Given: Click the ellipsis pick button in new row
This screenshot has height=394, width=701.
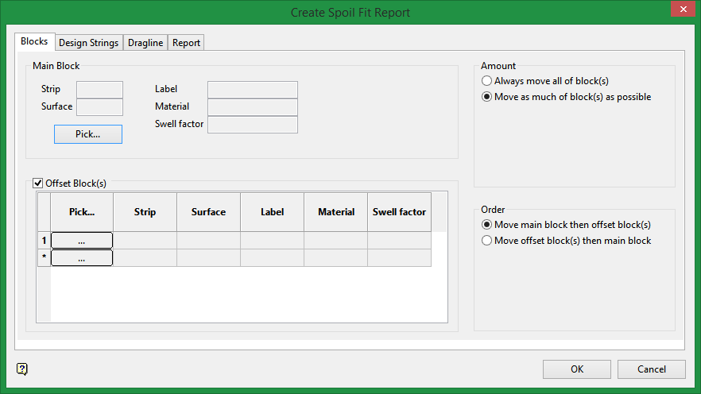Looking at the screenshot, I should coord(82,257).
